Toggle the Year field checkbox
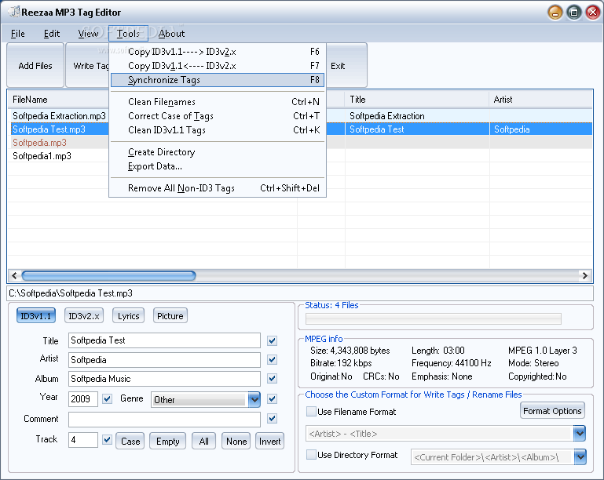 pos(107,399)
